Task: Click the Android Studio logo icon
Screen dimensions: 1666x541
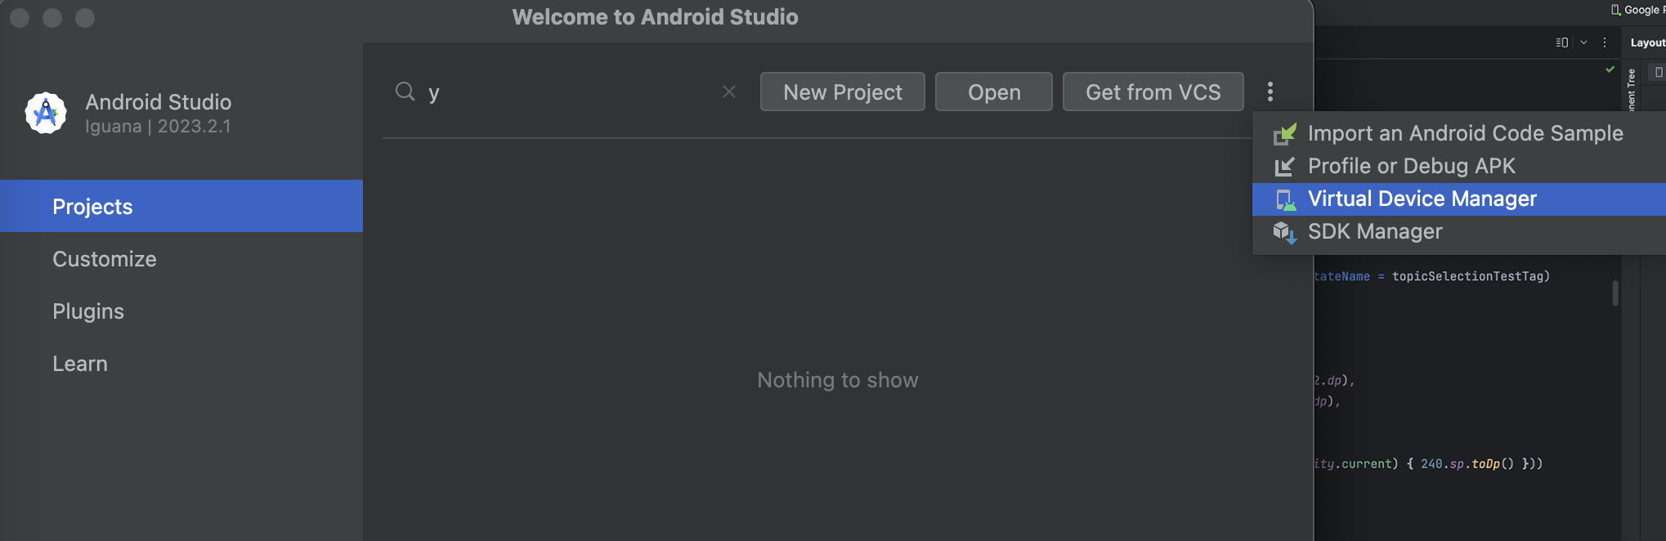Action: click(x=45, y=113)
